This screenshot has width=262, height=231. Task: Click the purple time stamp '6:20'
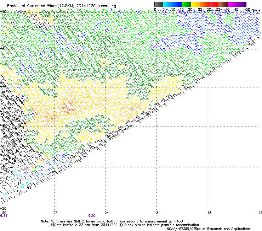click(92, 215)
